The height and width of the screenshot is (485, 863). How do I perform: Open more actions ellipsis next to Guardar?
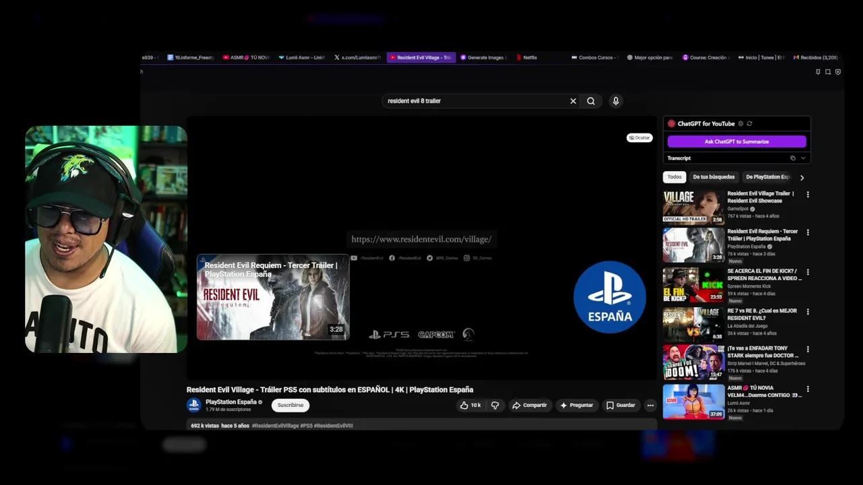650,406
